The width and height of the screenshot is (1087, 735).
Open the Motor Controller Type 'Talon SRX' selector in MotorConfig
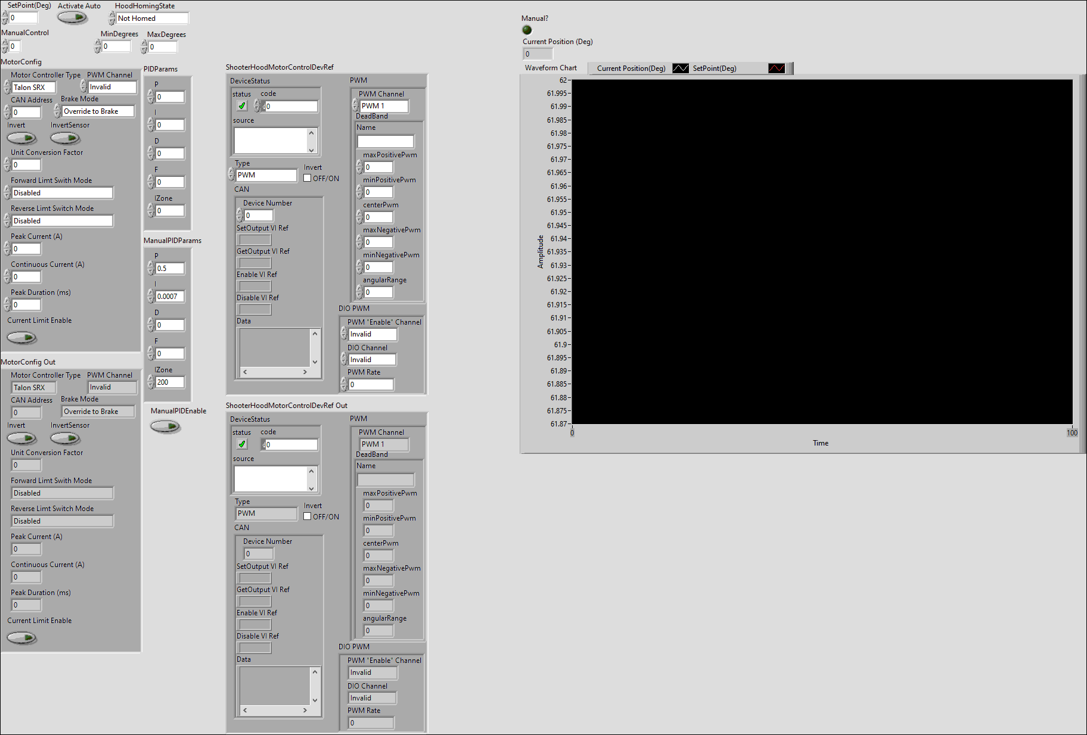point(33,88)
